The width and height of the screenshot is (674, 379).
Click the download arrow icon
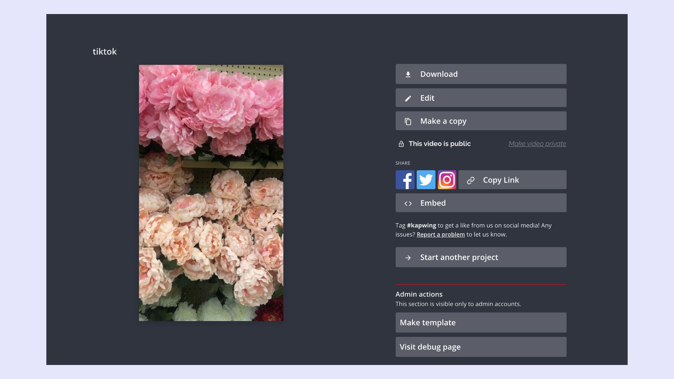pyautogui.click(x=408, y=74)
